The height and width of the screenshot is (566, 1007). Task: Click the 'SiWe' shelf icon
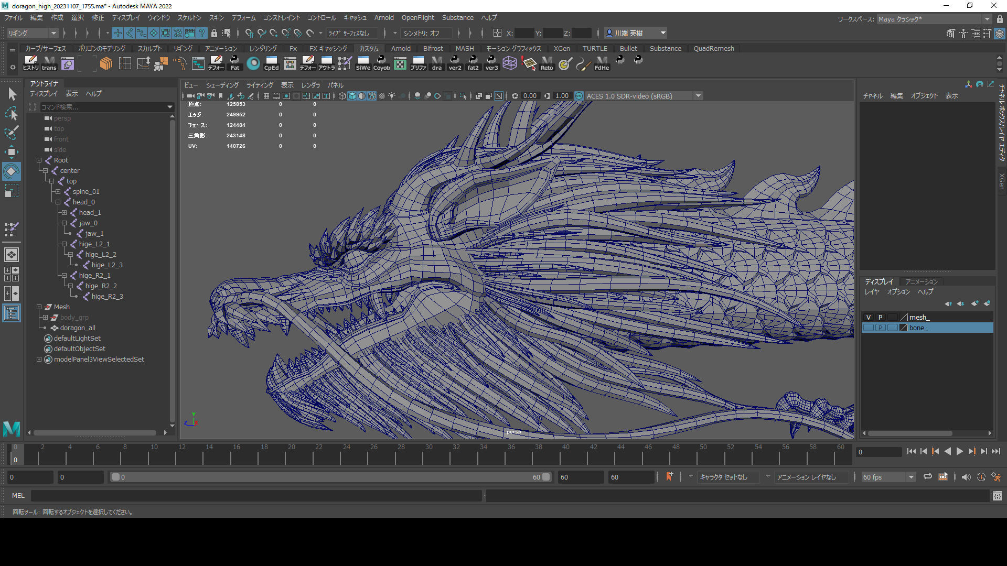(363, 63)
